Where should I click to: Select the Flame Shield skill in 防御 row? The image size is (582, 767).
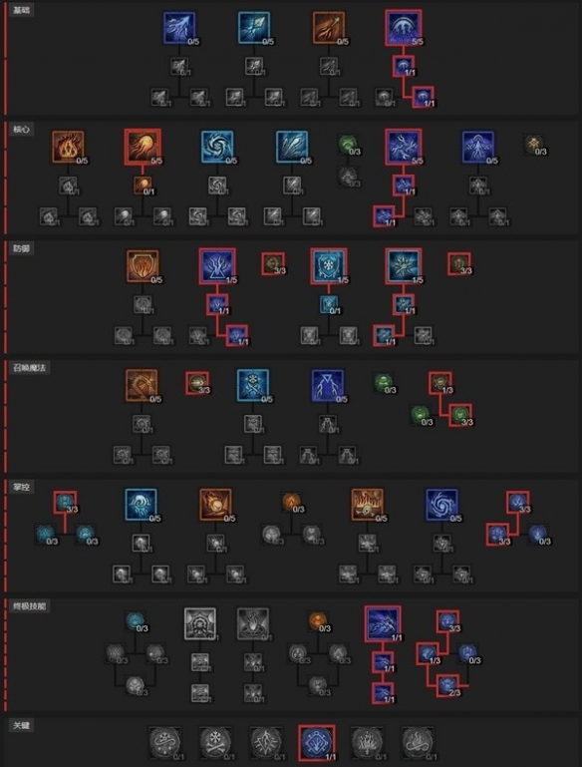[x=143, y=266]
